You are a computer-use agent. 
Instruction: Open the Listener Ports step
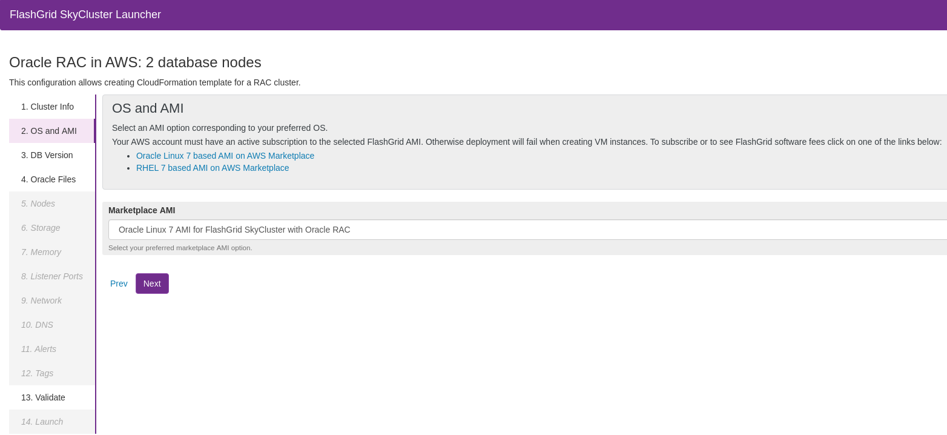pos(52,276)
